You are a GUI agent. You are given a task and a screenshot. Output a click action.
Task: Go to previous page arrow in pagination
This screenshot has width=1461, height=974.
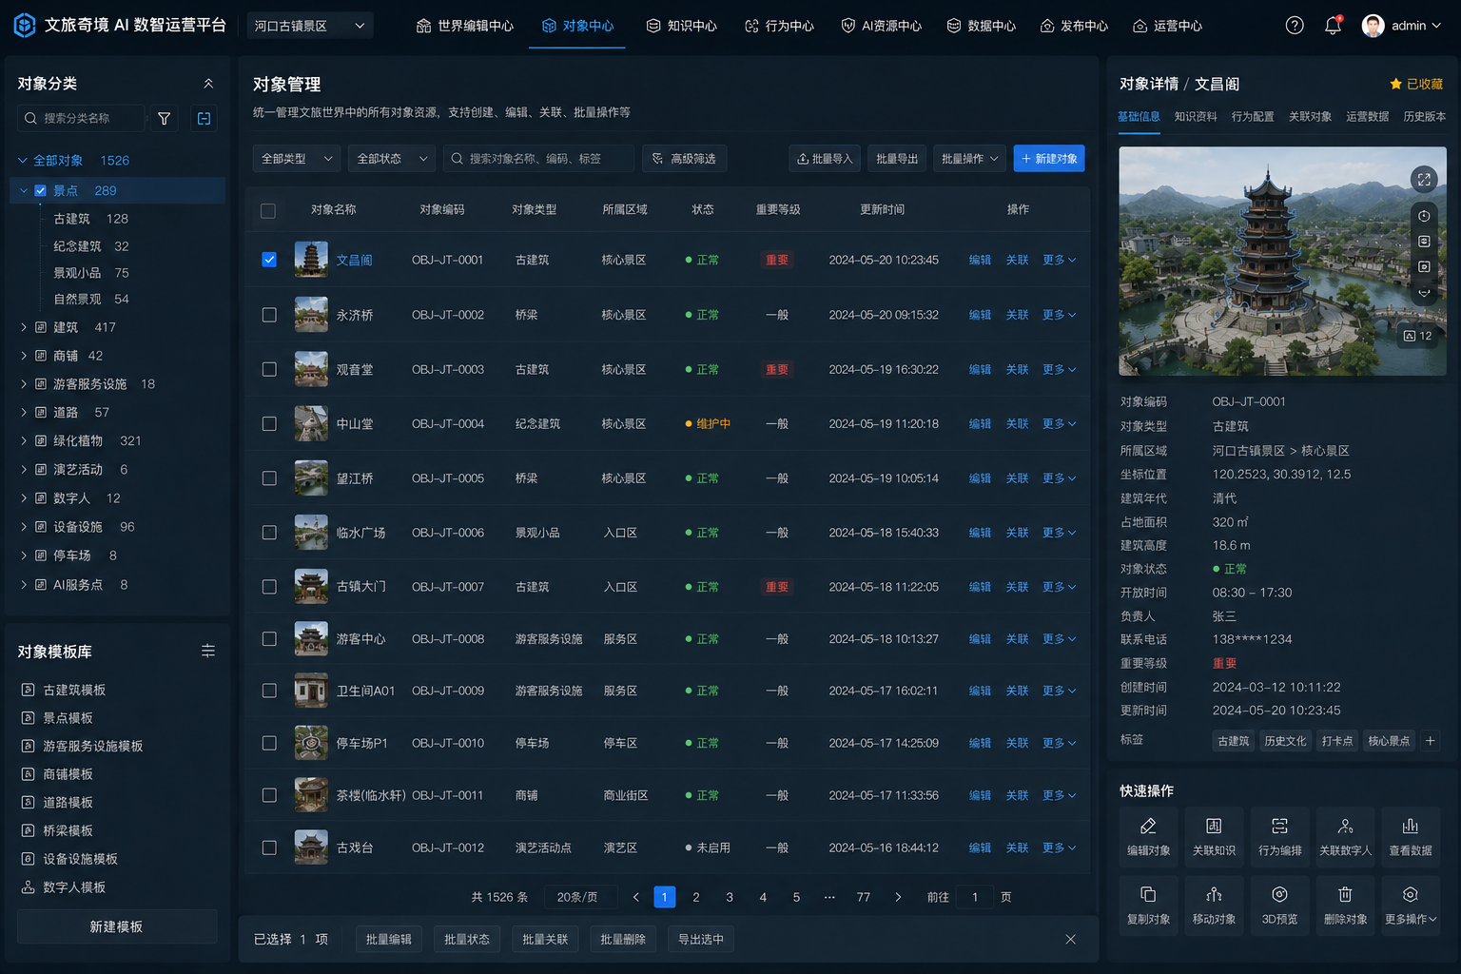[636, 897]
